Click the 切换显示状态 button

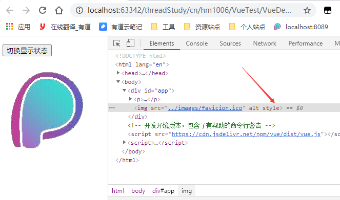(27, 50)
